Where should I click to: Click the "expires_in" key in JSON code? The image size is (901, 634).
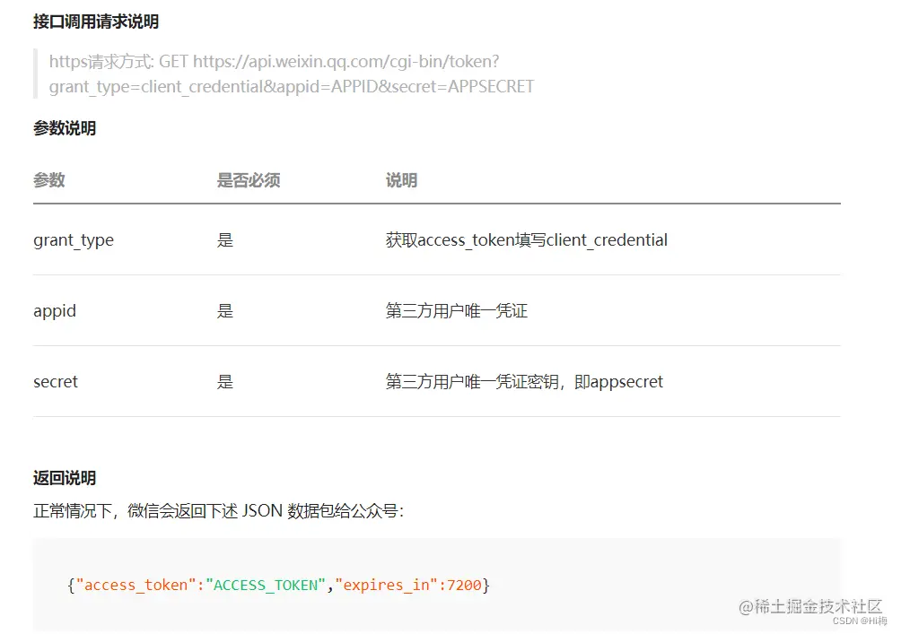click(x=386, y=586)
